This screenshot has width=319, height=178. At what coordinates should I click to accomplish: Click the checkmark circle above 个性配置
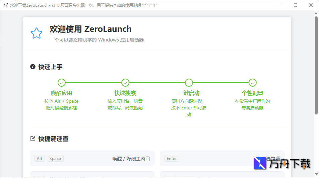(x=252, y=83)
